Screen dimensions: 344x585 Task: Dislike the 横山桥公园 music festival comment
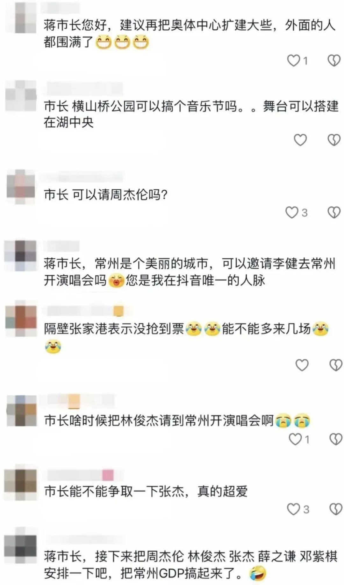click(334, 140)
